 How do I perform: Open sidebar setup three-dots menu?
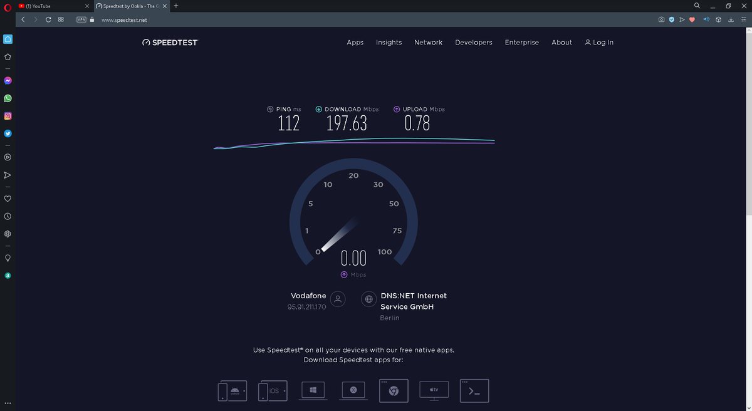tap(8, 403)
